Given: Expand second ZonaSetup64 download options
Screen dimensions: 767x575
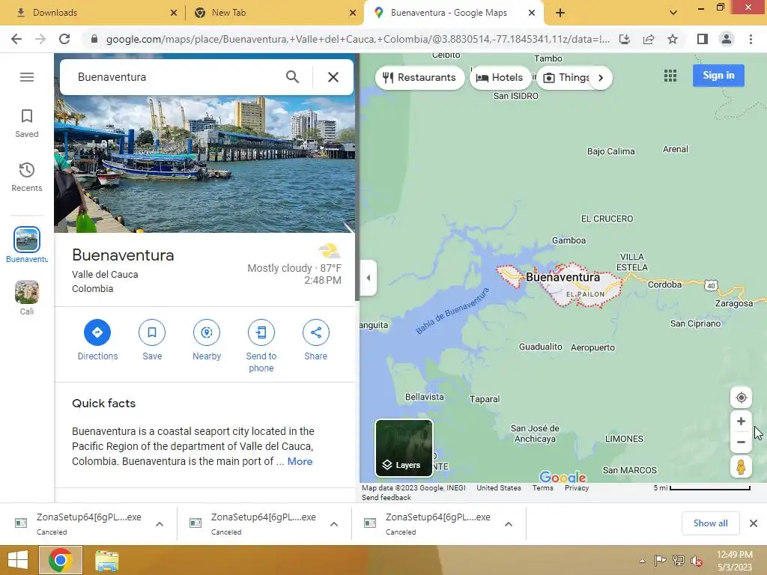Looking at the screenshot, I should [334, 524].
